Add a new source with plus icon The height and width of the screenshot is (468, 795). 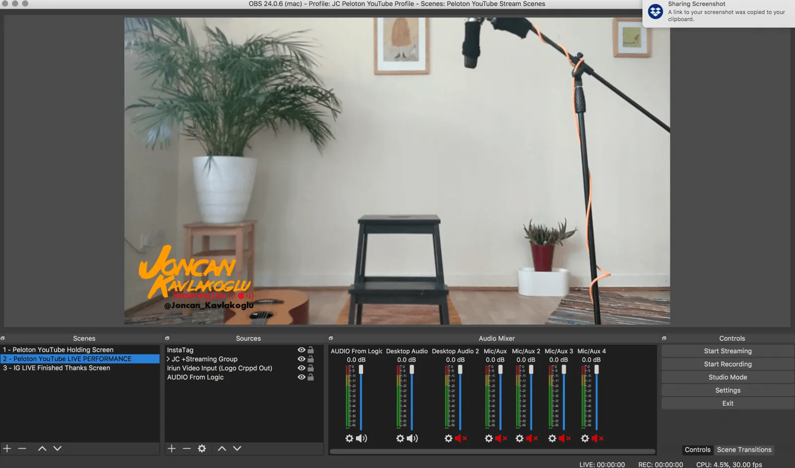171,448
